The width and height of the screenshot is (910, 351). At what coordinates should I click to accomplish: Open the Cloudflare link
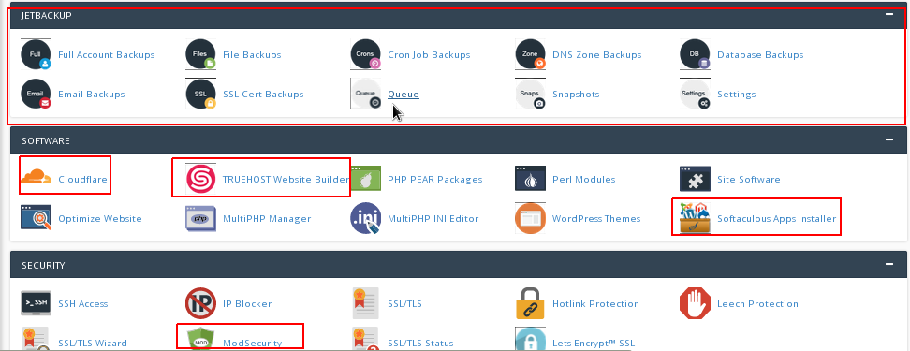click(x=82, y=179)
